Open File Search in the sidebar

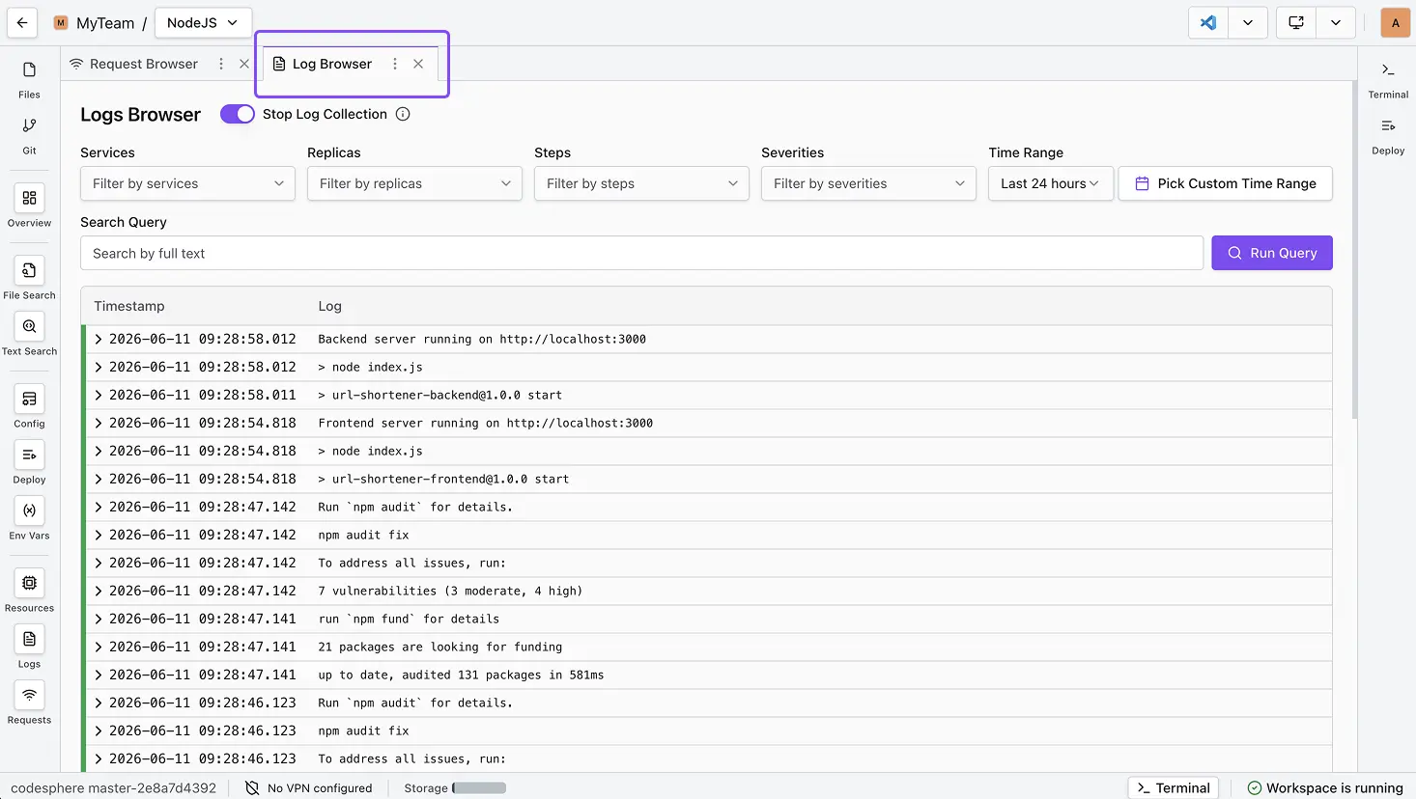[x=29, y=280]
